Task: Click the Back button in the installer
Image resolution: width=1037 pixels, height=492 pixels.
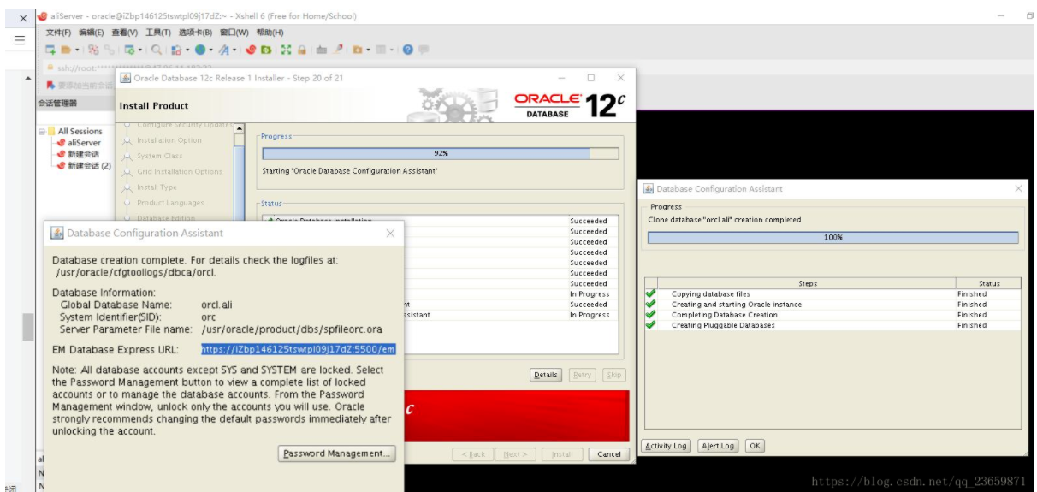Action: click(x=474, y=453)
